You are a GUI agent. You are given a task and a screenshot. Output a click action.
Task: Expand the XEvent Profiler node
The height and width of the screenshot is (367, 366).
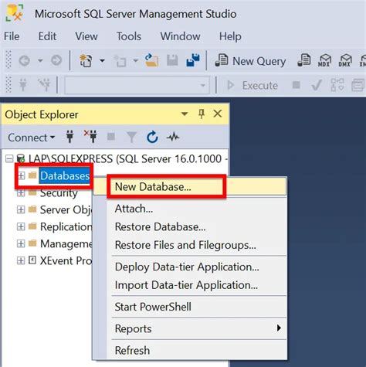click(21, 260)
